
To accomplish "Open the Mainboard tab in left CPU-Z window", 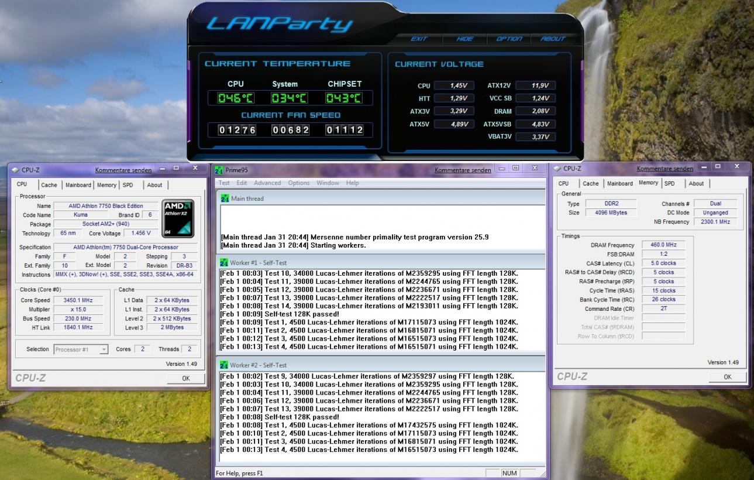I will coord(78,185).
